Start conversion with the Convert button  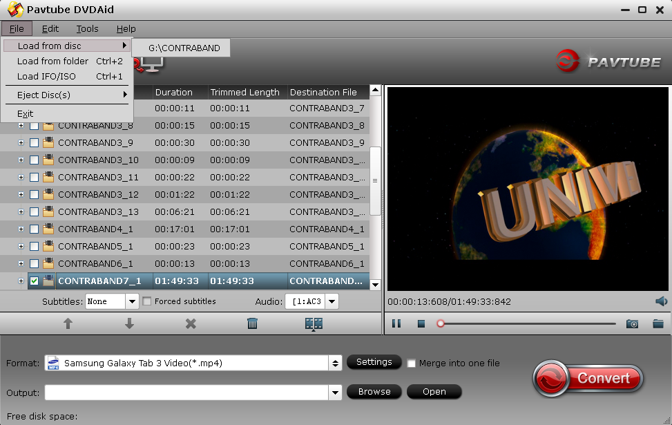pos(588,378)
